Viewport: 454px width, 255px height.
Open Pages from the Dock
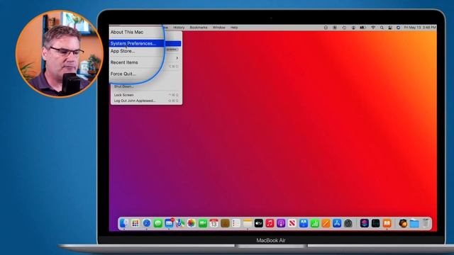click(x=326, y=223)
